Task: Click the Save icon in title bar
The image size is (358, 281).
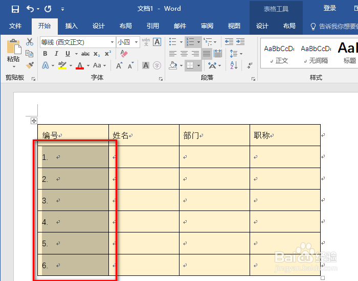Action: tap(15, 9)
